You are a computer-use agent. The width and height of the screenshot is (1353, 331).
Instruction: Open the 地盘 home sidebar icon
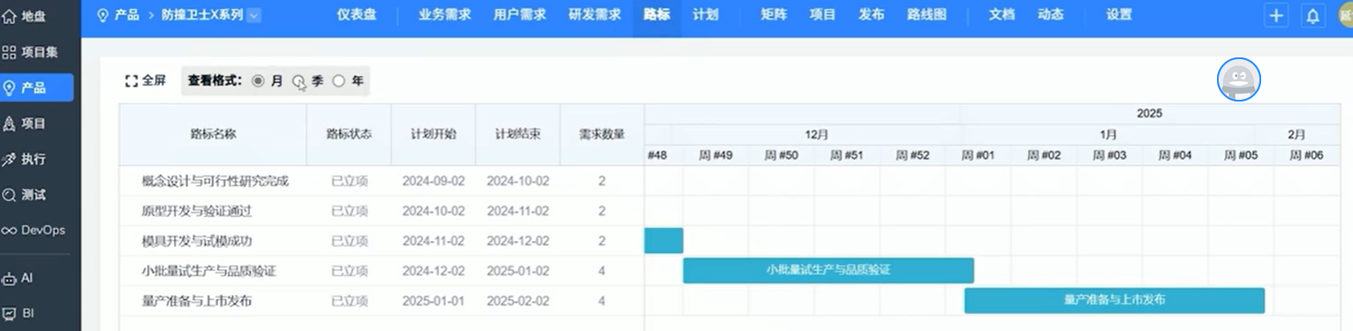pos(10,16)
